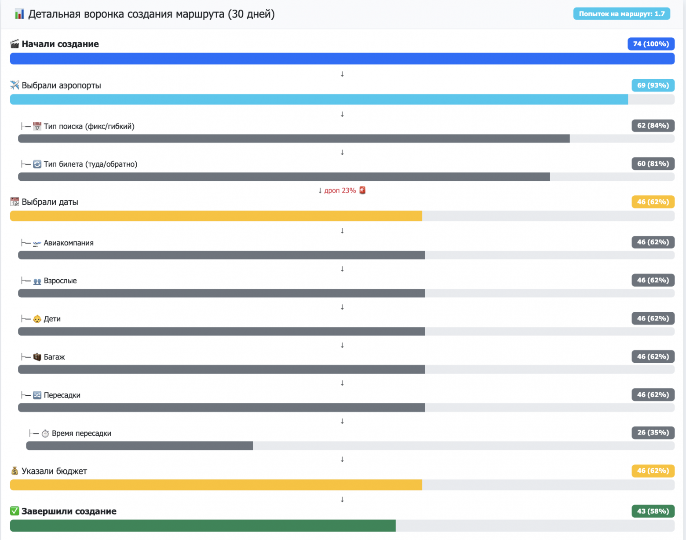
Task: Click the 60 (81%) badge
Action: 653,164
